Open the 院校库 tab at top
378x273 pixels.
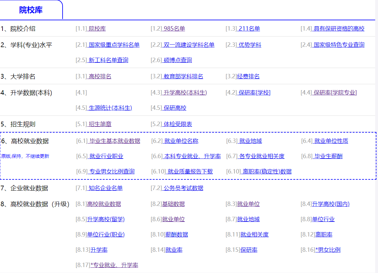pos(31,10)
